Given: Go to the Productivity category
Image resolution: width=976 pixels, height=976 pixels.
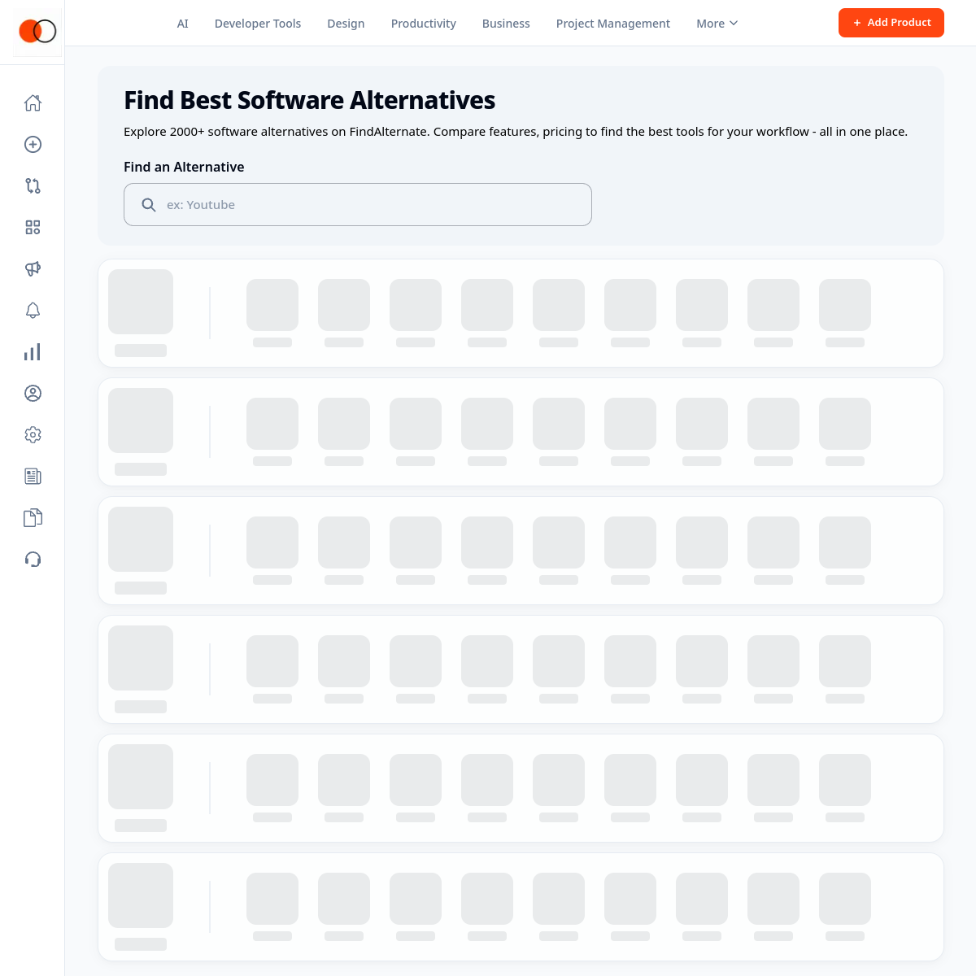Looking at the screenshot, I should click(x=424, y=24).
